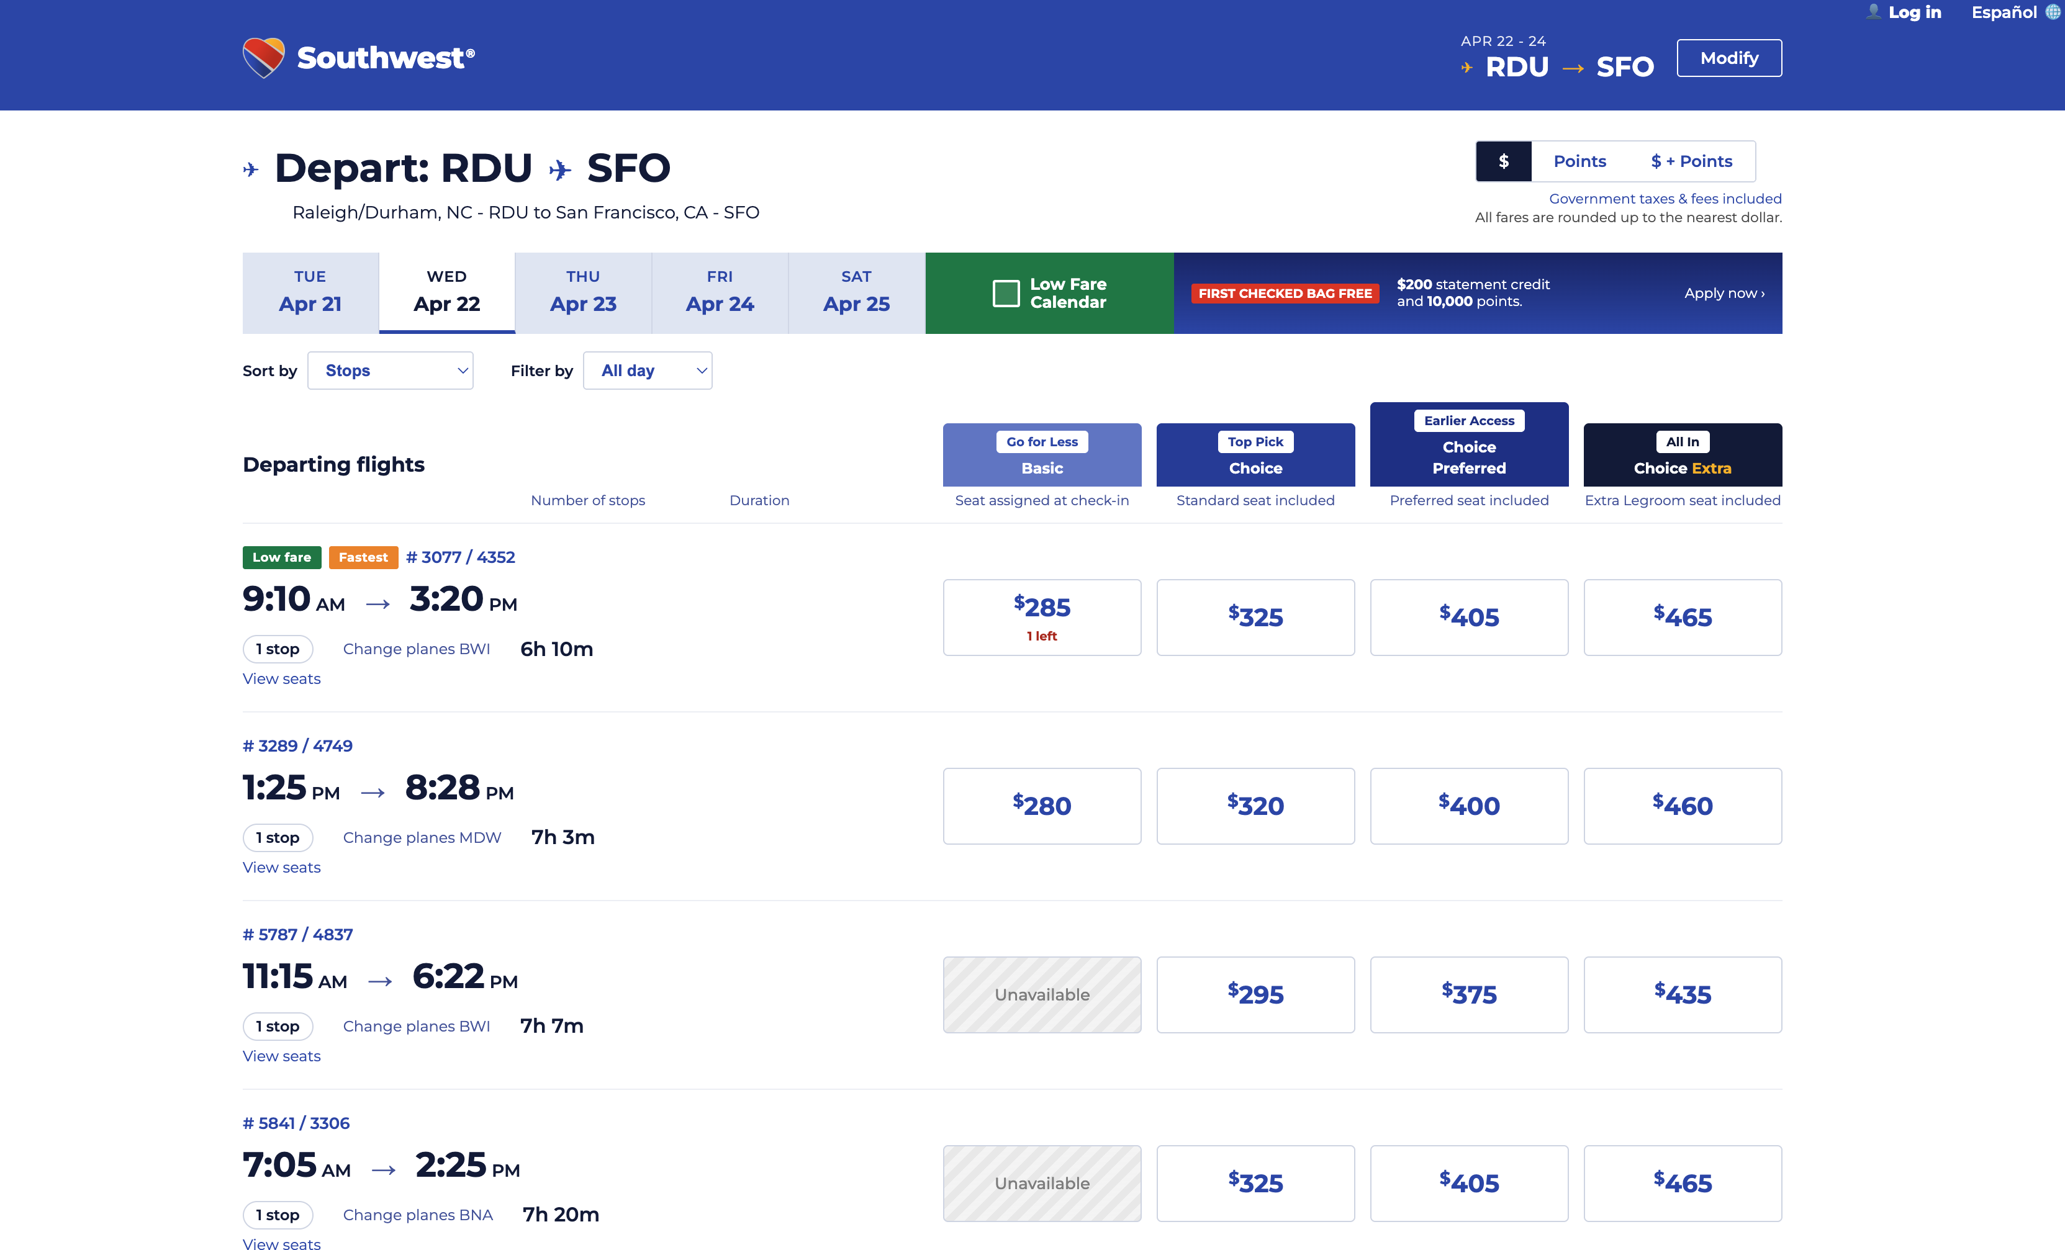The height and width of the screenshot is (1250, 2065).
Task: Select the Thu Apr 23 date tab
Action: [x=583, y=293]
